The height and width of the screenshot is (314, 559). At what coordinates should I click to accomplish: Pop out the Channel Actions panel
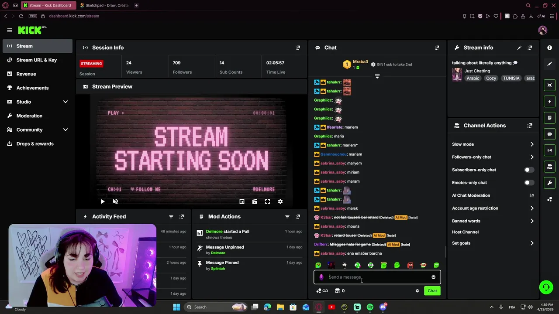530,126
